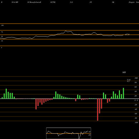Click the MR panel title
The image size is (139, 139).
pyautogui.click(x=124, y=72)
